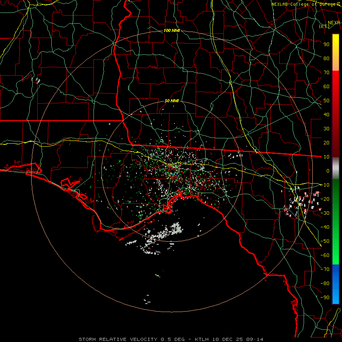Click the 0 knot scale label
Viewport: 342px width, 342px height.
pos(328,171)
